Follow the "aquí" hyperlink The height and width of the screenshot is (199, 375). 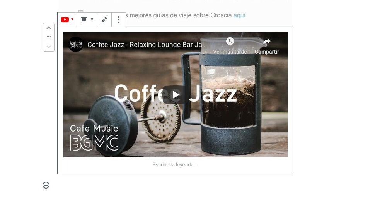pyautogui.click(x=239, y=15)
